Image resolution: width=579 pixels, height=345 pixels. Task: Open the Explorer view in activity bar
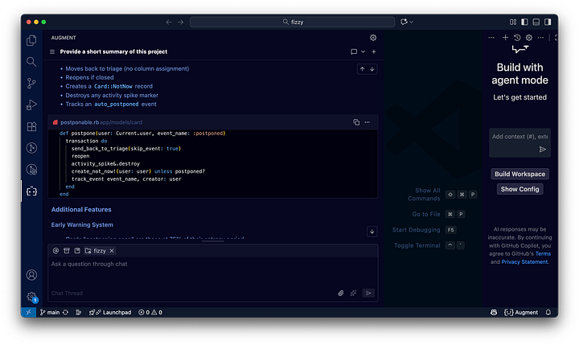[x=31, y=40]
